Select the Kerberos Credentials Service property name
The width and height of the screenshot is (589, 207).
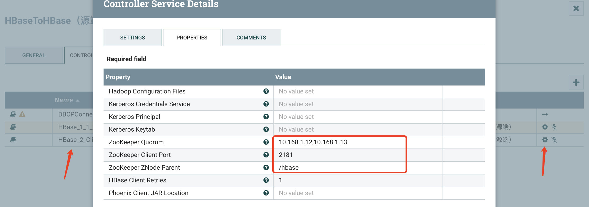pos(149,104)
